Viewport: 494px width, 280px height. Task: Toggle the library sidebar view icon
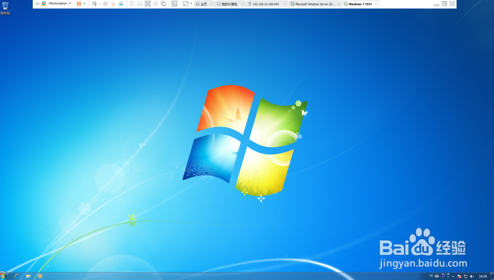click(132, 4)
